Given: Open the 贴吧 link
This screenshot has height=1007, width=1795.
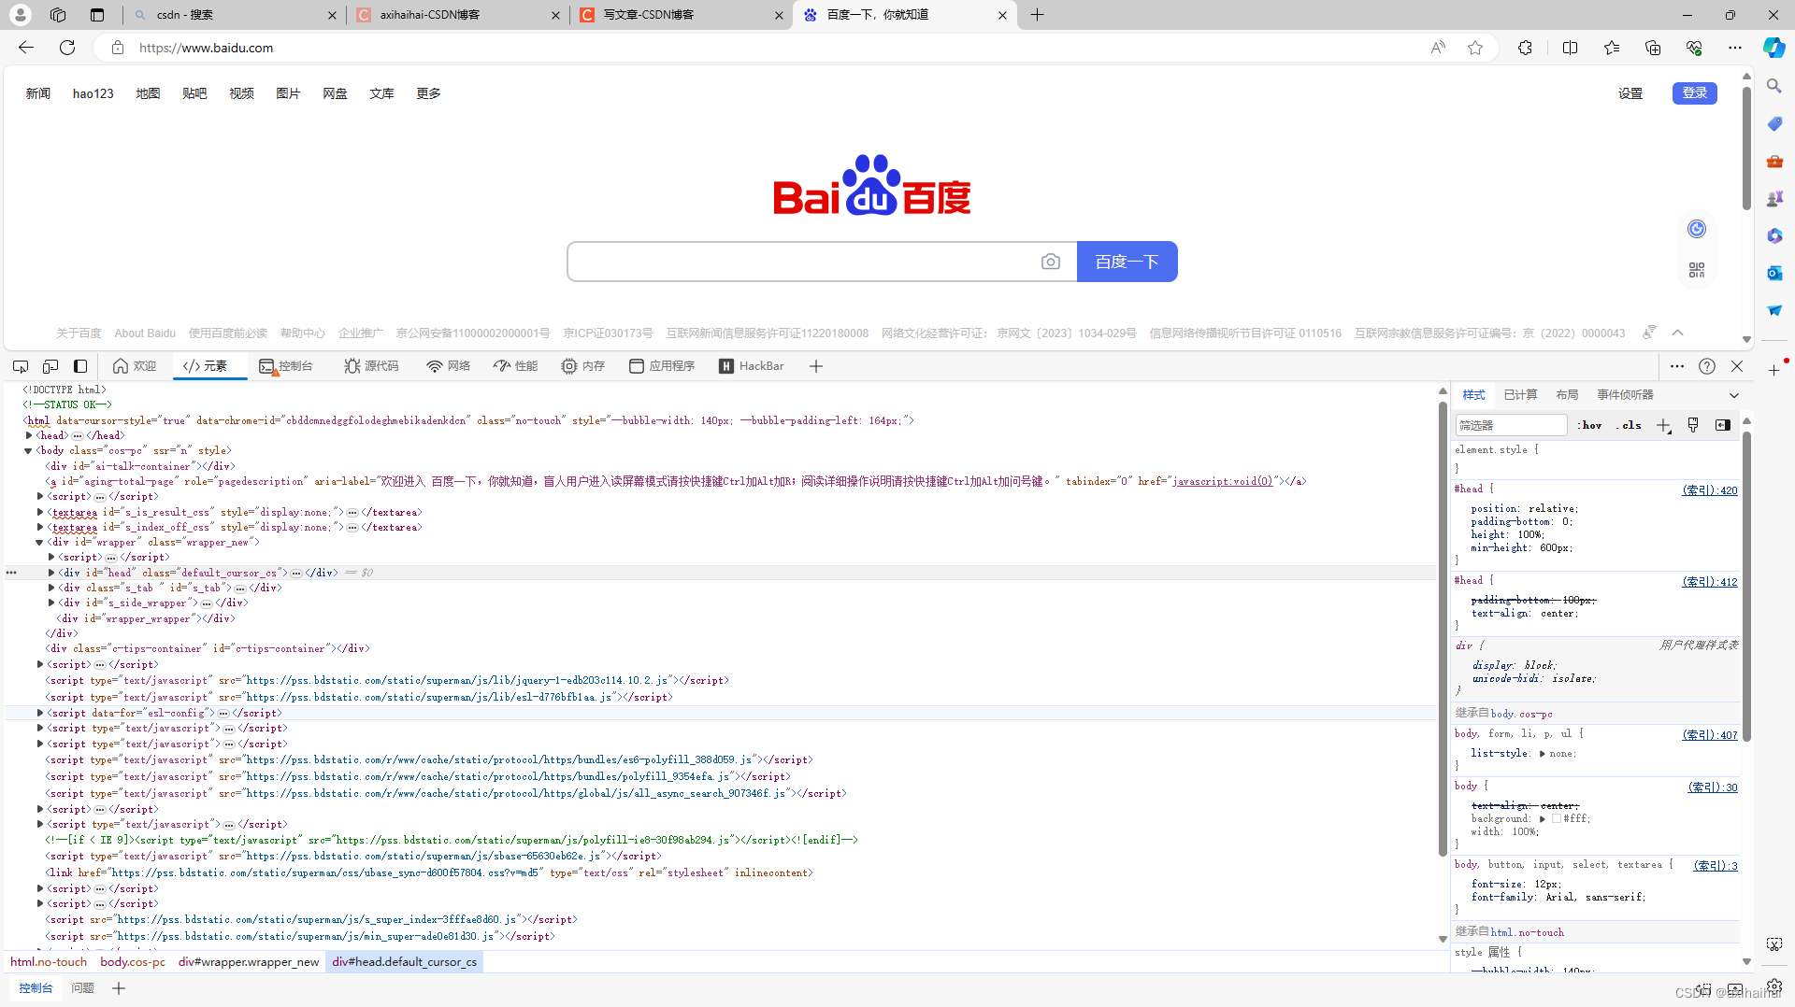Looking at the screenshot, I should 194,93.
